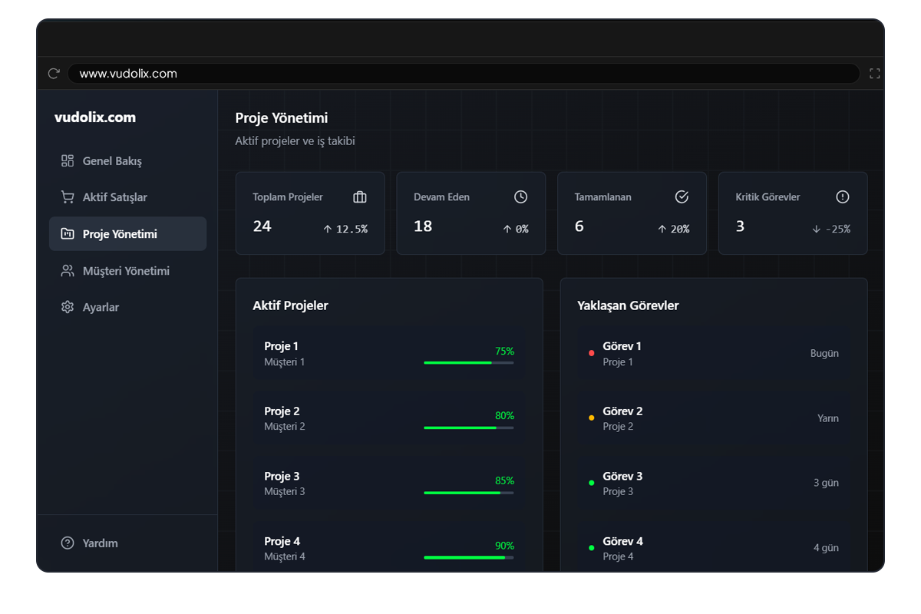Toggle fullscreen with the expand icon
This screenshot has height=614, width=921.
(874, 74)
